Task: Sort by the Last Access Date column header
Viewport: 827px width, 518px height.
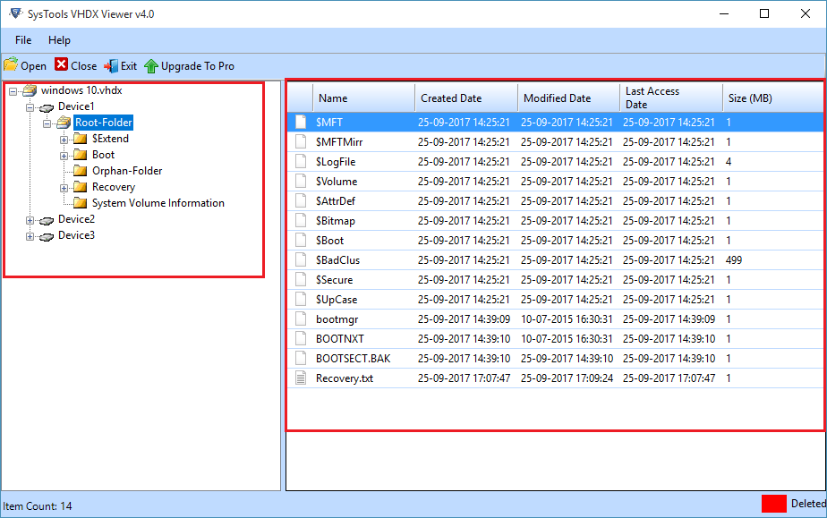Action: pyautogui.click(x=671, y=98)
